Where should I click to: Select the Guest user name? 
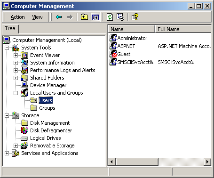tap(124, 54)
